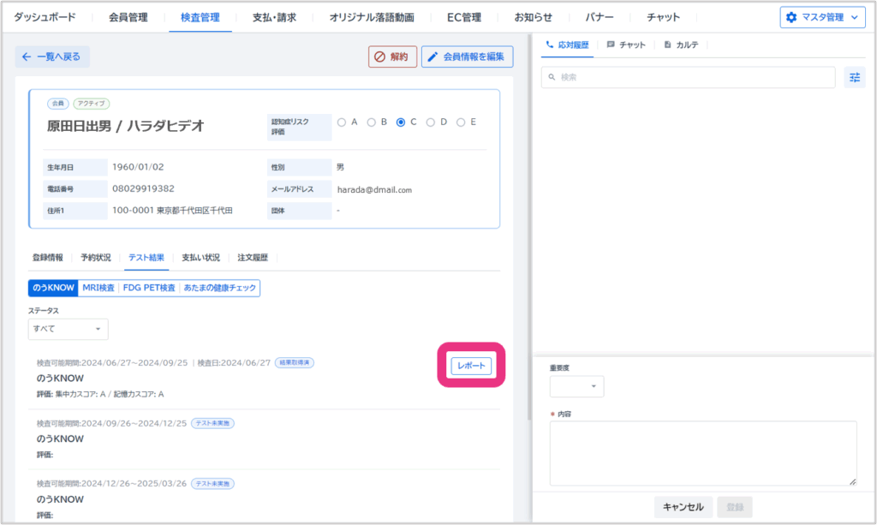Select risk rating D radio button
The image size is (877, 525).
[431, 122]
